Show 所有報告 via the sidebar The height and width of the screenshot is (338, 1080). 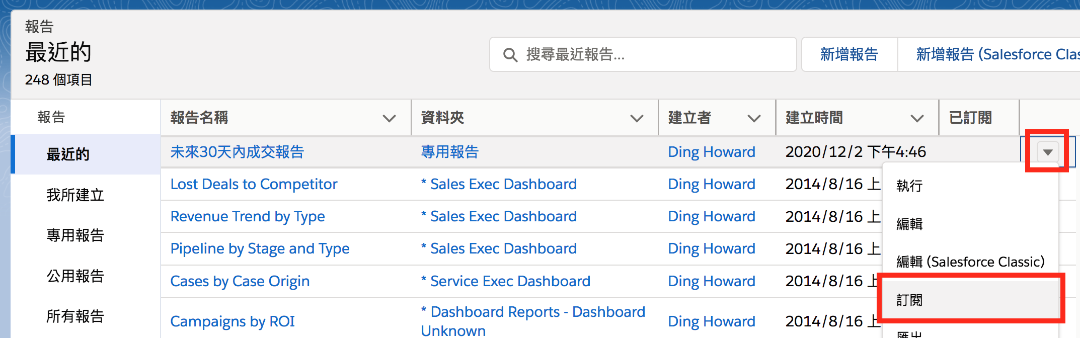click(x=73, y=316)
